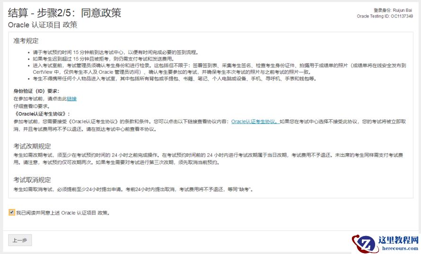This screenshot has width=421, height=254.
Task: Click the 身份验证（ID）要求 bold label
Action: coord(36,91)
